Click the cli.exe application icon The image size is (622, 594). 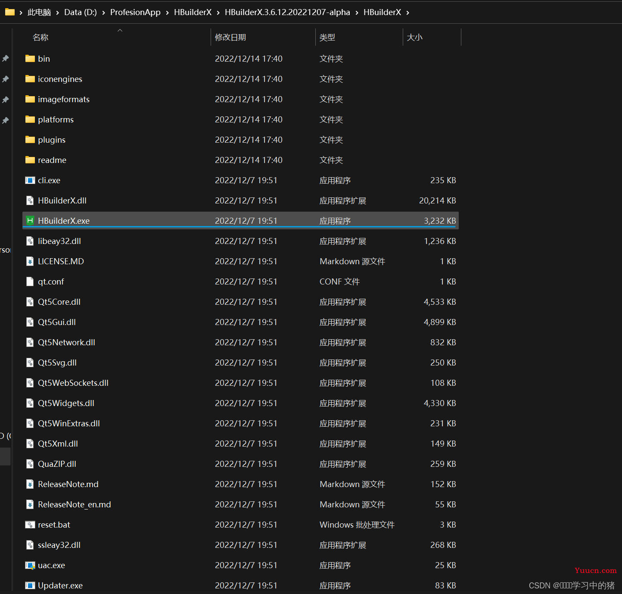30,180
